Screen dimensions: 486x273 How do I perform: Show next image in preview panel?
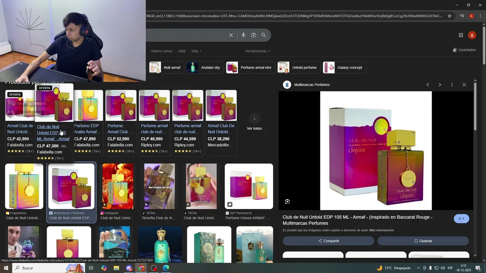click(440, 85)
